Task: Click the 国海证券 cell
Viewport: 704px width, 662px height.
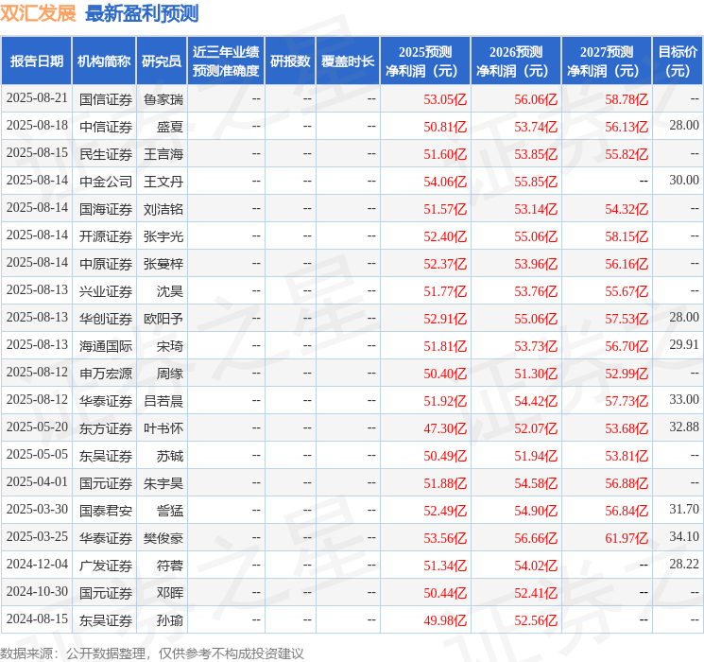Action: coord(106,209)
